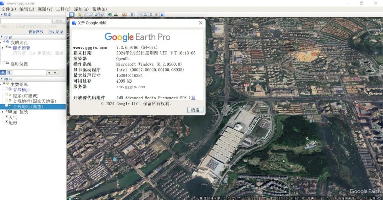Enable the 合规地标(高德) checkbox
The width and height of the screenshot is (383, 200).
pos(7,106)
